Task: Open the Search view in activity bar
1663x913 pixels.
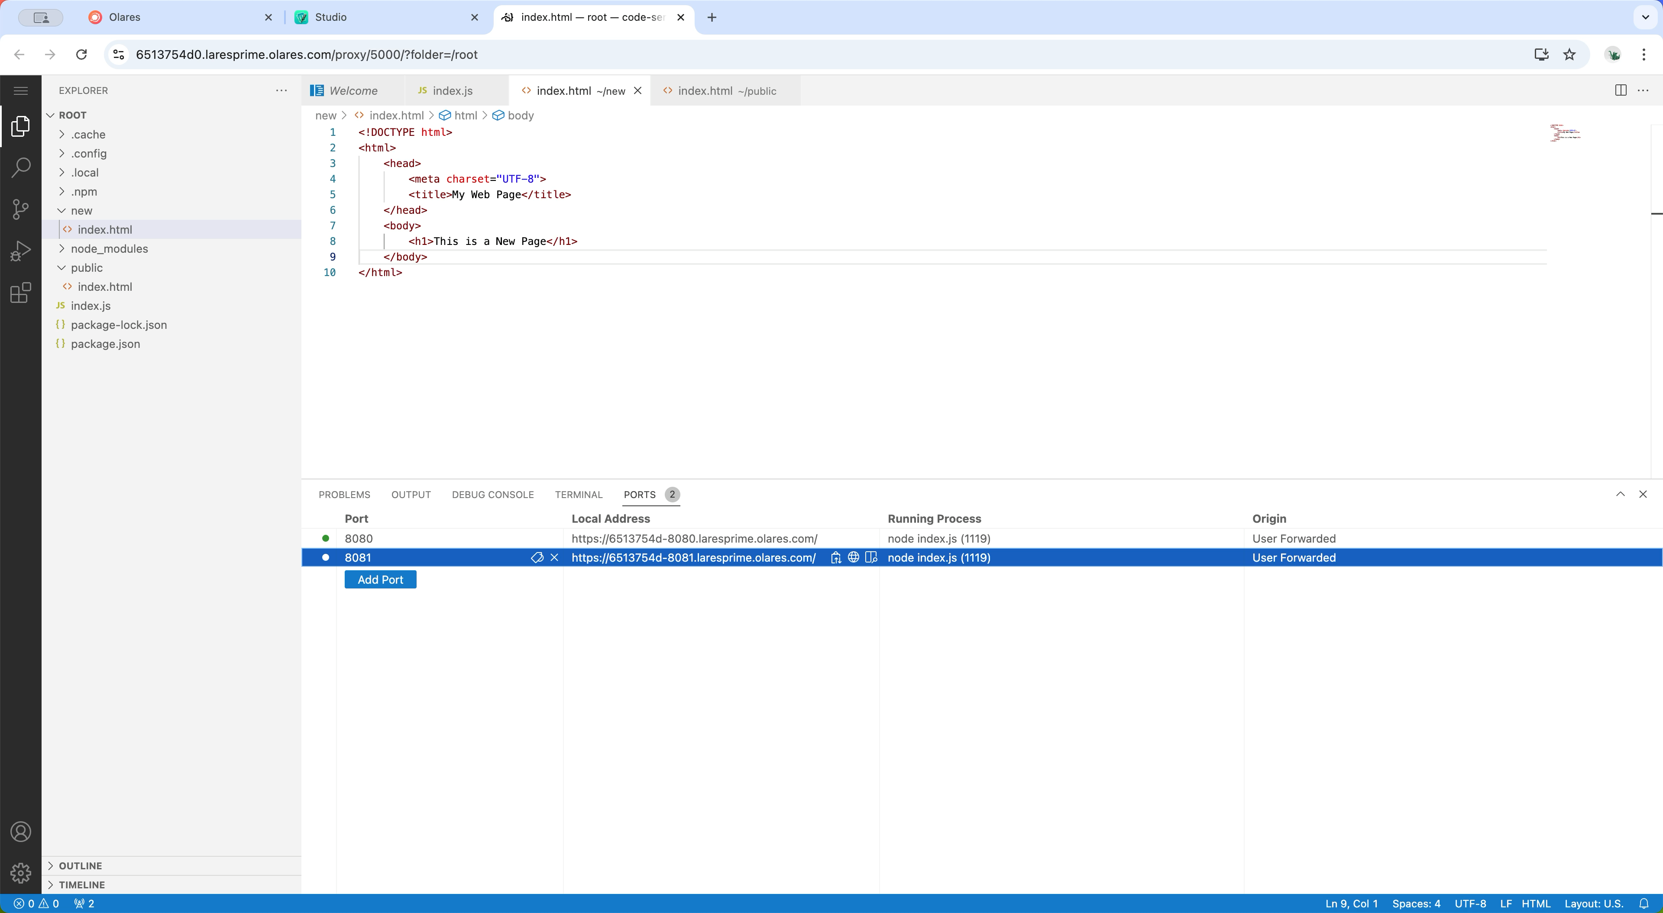Action: (21, 167)
